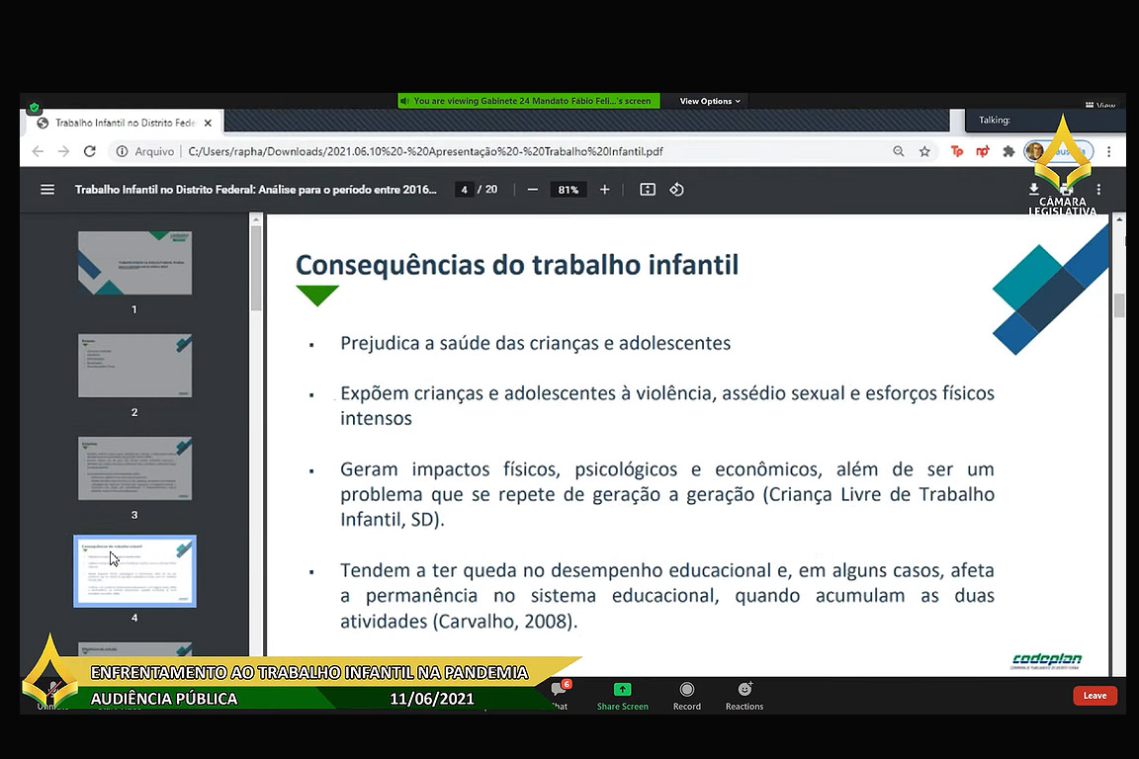Image resolution: width=1139 pixels, height=759 pixels.
Task: Open page 2 thumbnail in sidebar
Action: coord(135,367)
